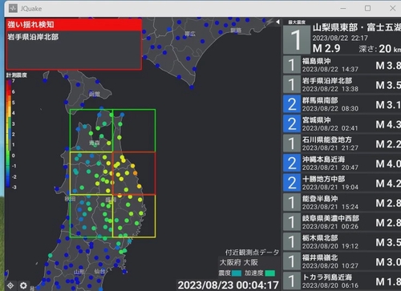Click the blue intensity 2 badge for 宮城県沖
The width and height of the screenshot is (401, 291).
(292, 123)
